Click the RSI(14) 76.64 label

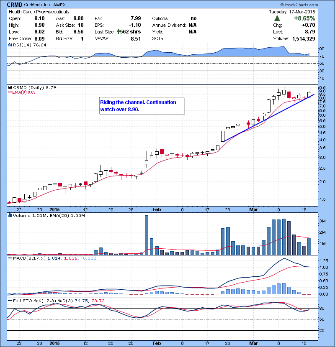pos(29,45)
